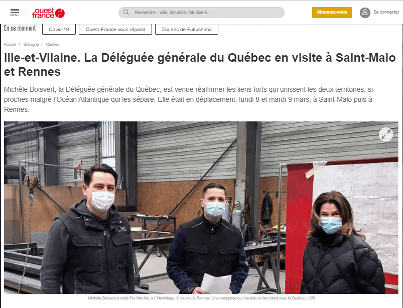403x308 pixels.
Task: Open the hamburger MENU icon
Action: pyautogui.click(x=15, y=13)
